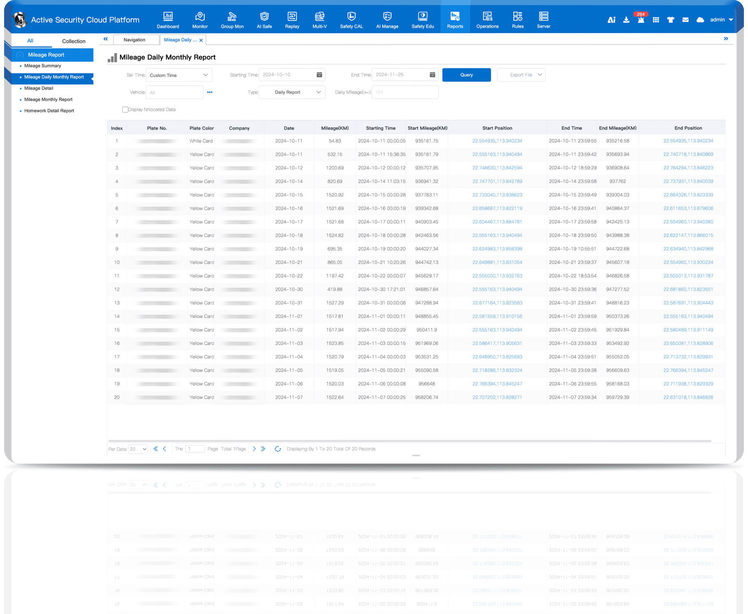The height and width of the screenshot is (614, 748).
Task: Open start position link 22.554935,113.940234
Action: click(x=497, y=141)
